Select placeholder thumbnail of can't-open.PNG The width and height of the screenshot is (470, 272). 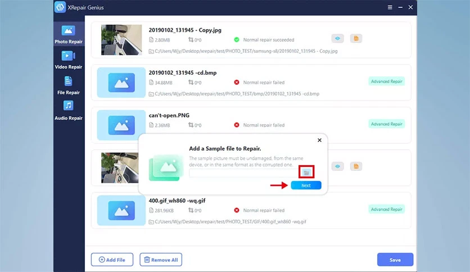click(121, 125)
